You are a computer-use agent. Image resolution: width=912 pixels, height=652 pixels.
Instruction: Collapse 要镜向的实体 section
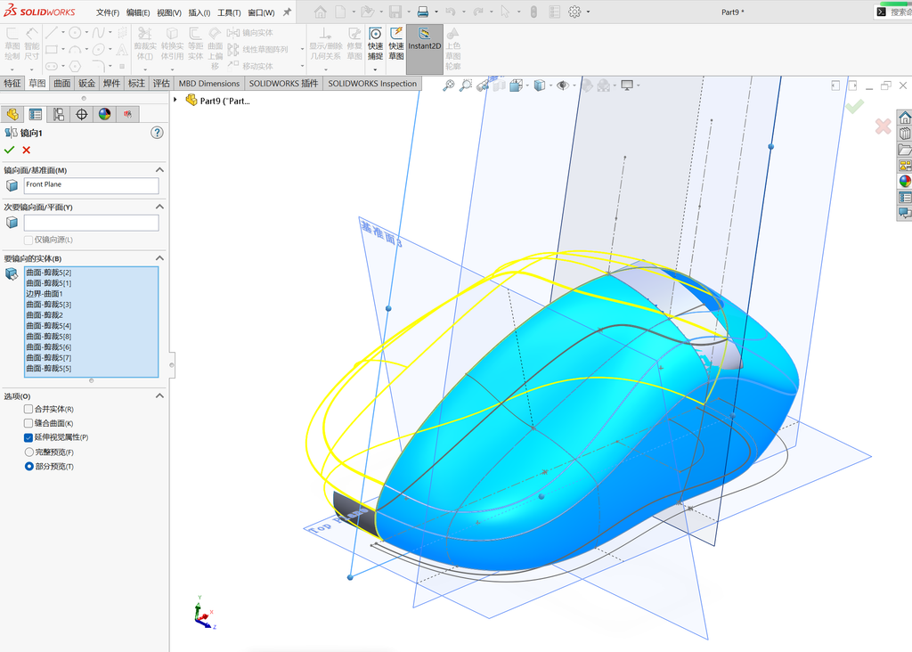pyautogui.click(x=160, y=257)
